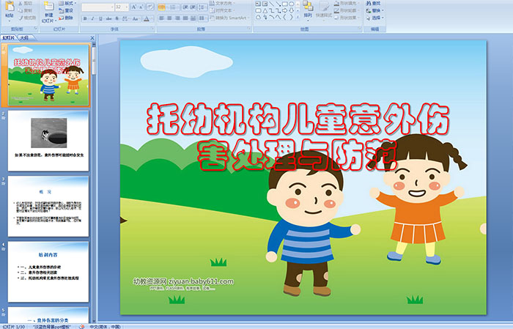Open the Clipboard (剪贴板) pane launcher
The height and width of the screenshot is (329, 513).
(36, 29)
